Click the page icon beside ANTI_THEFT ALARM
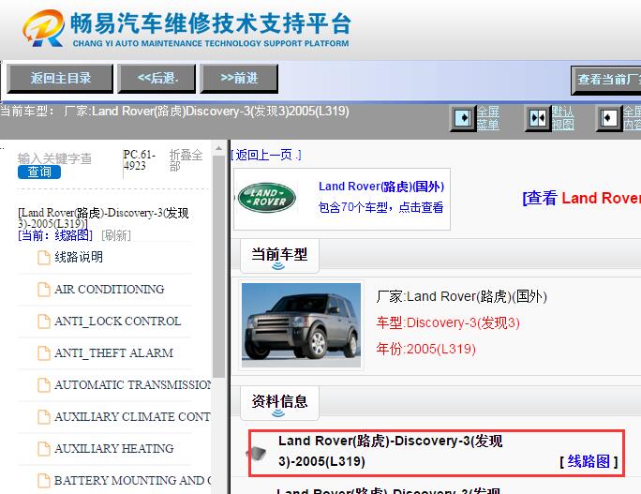 (x=44, y=353)
